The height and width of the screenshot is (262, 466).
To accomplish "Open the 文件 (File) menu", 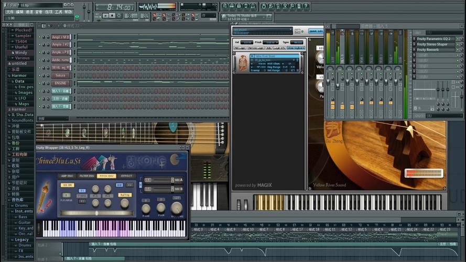I will point(9,12).
